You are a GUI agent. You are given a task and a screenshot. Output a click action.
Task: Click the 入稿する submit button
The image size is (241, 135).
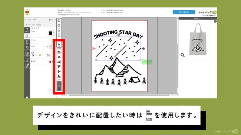coord(184,12)
